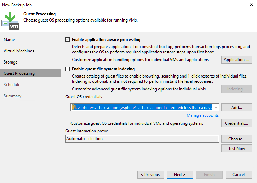Click Add... to add credentials
This screenshot has height=183, width=257.
pos(237,108)
